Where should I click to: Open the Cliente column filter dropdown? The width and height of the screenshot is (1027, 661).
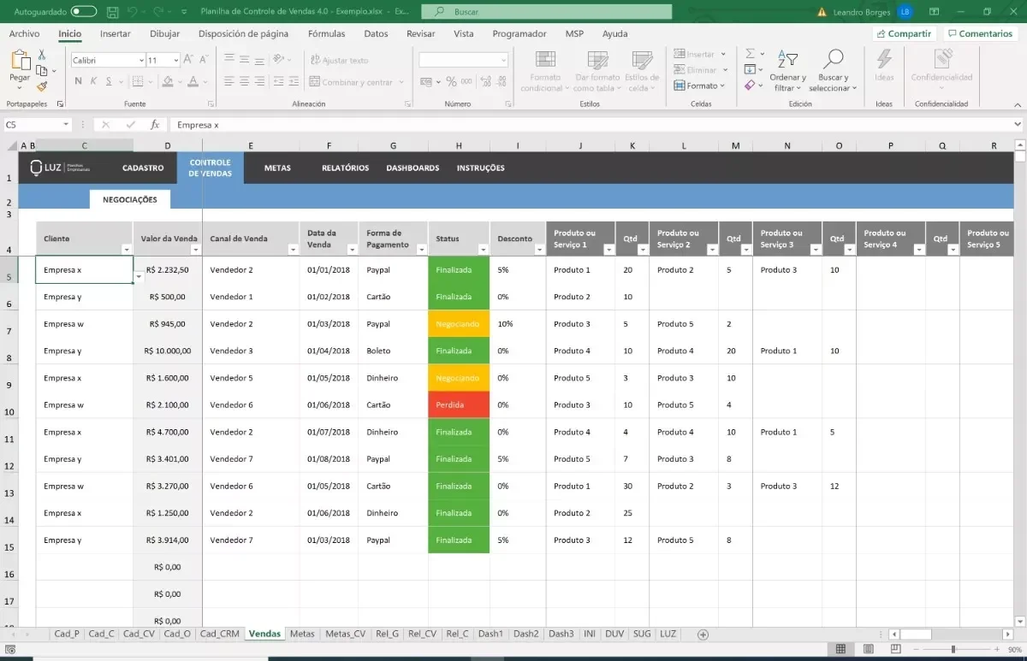coord(127,250)
